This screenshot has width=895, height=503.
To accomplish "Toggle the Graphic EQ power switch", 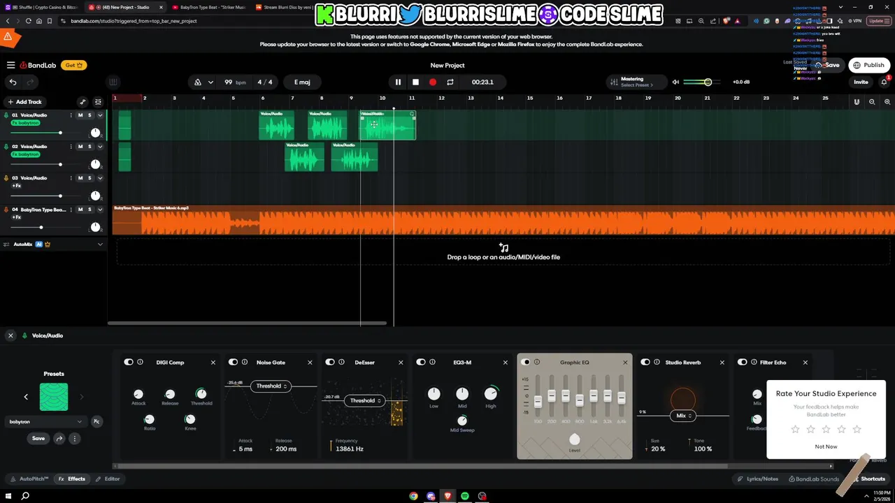I will [526, 363].
